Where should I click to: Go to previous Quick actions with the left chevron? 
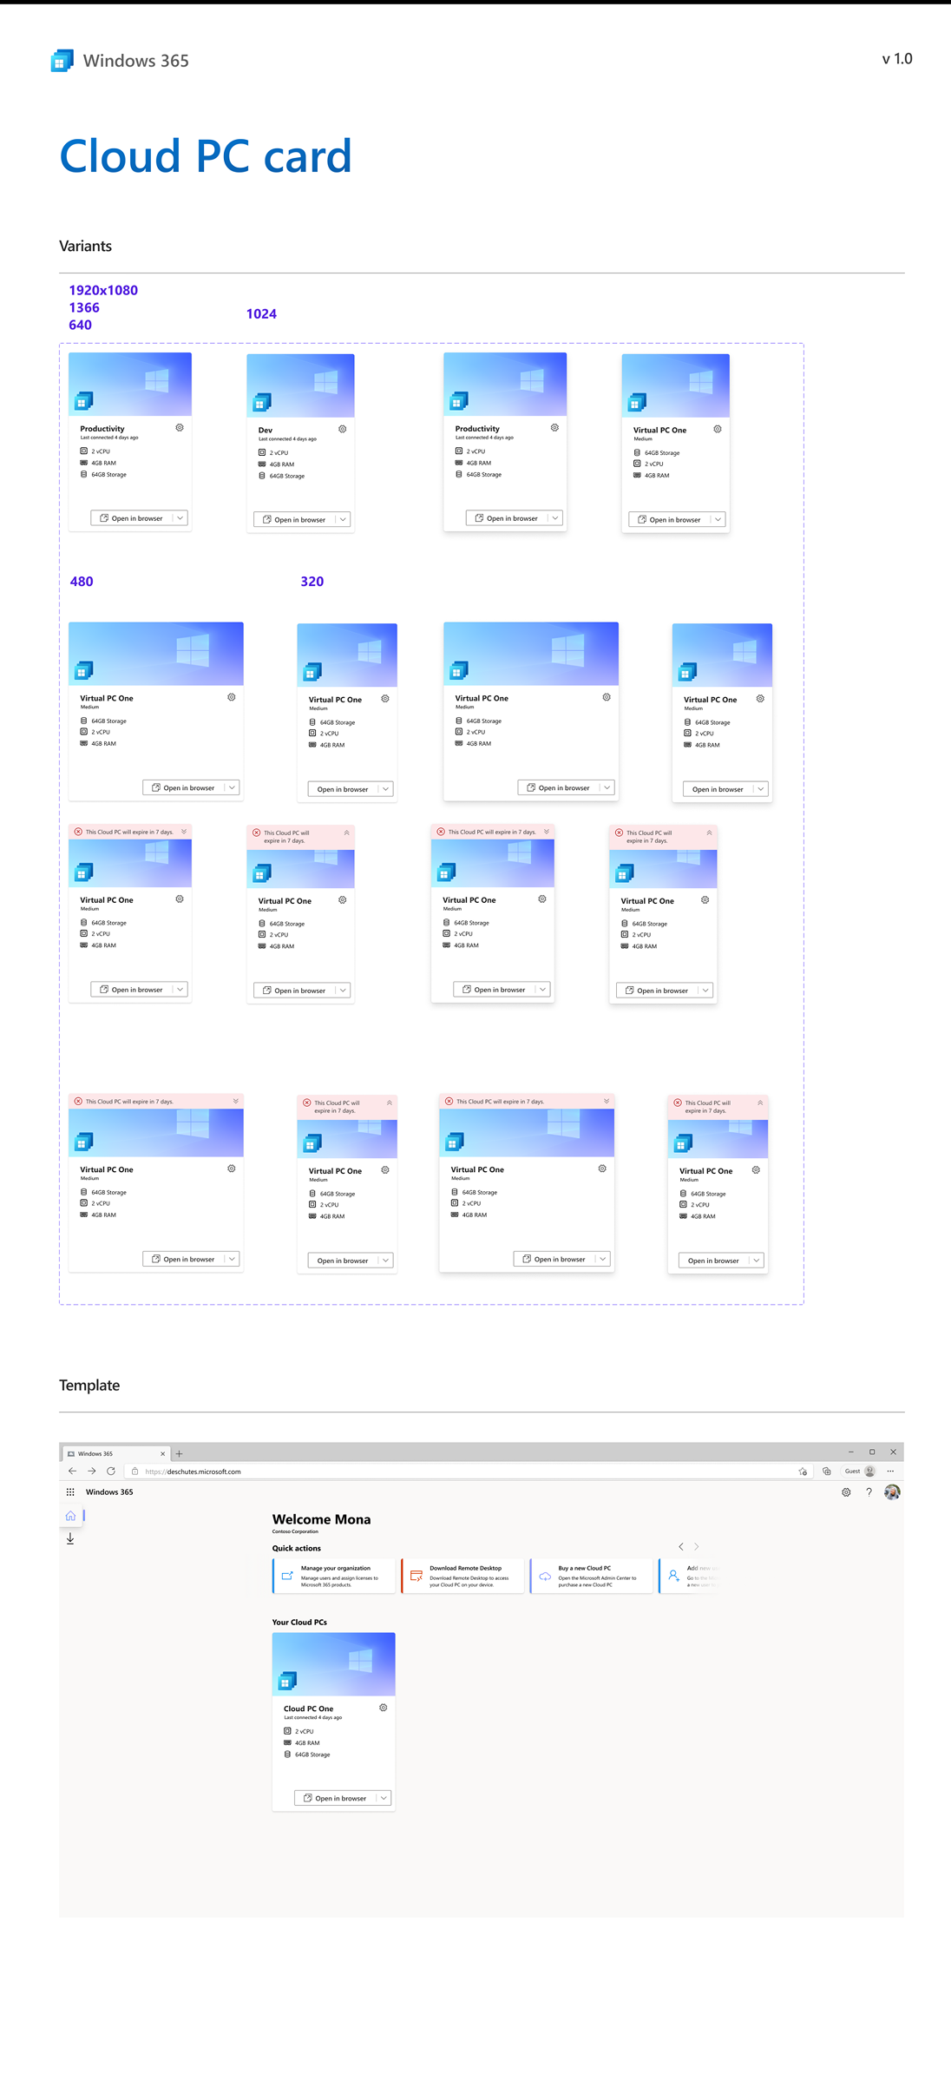(681, 1546)
